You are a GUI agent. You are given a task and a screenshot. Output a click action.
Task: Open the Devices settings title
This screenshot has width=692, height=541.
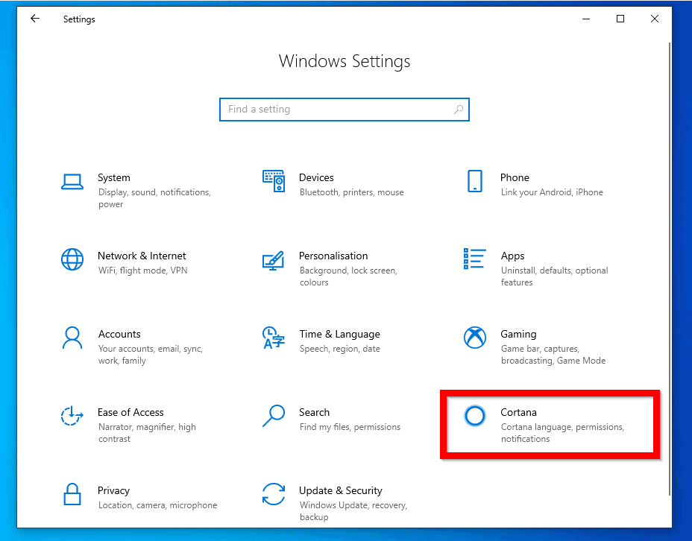point(316,177)
